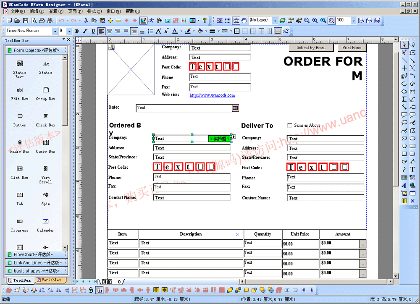Choose the Spin control tool

point(45,197)
